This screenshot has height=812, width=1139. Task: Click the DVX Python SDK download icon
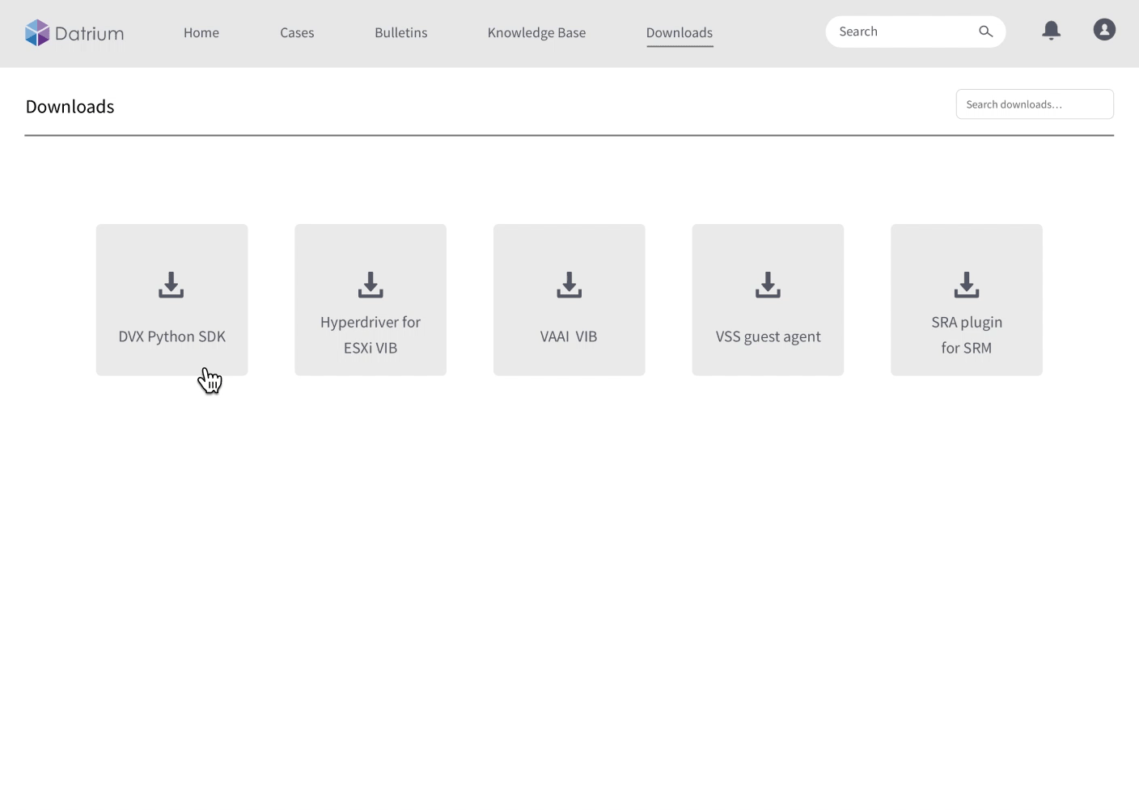point(171,285)
